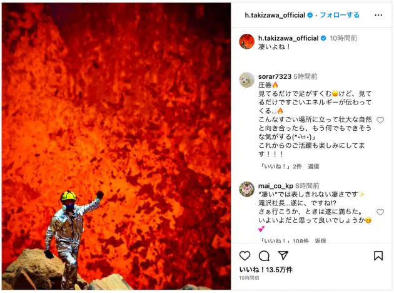
Task: Like sorar7323's comment with the heart
Action: tap(380, 120)
